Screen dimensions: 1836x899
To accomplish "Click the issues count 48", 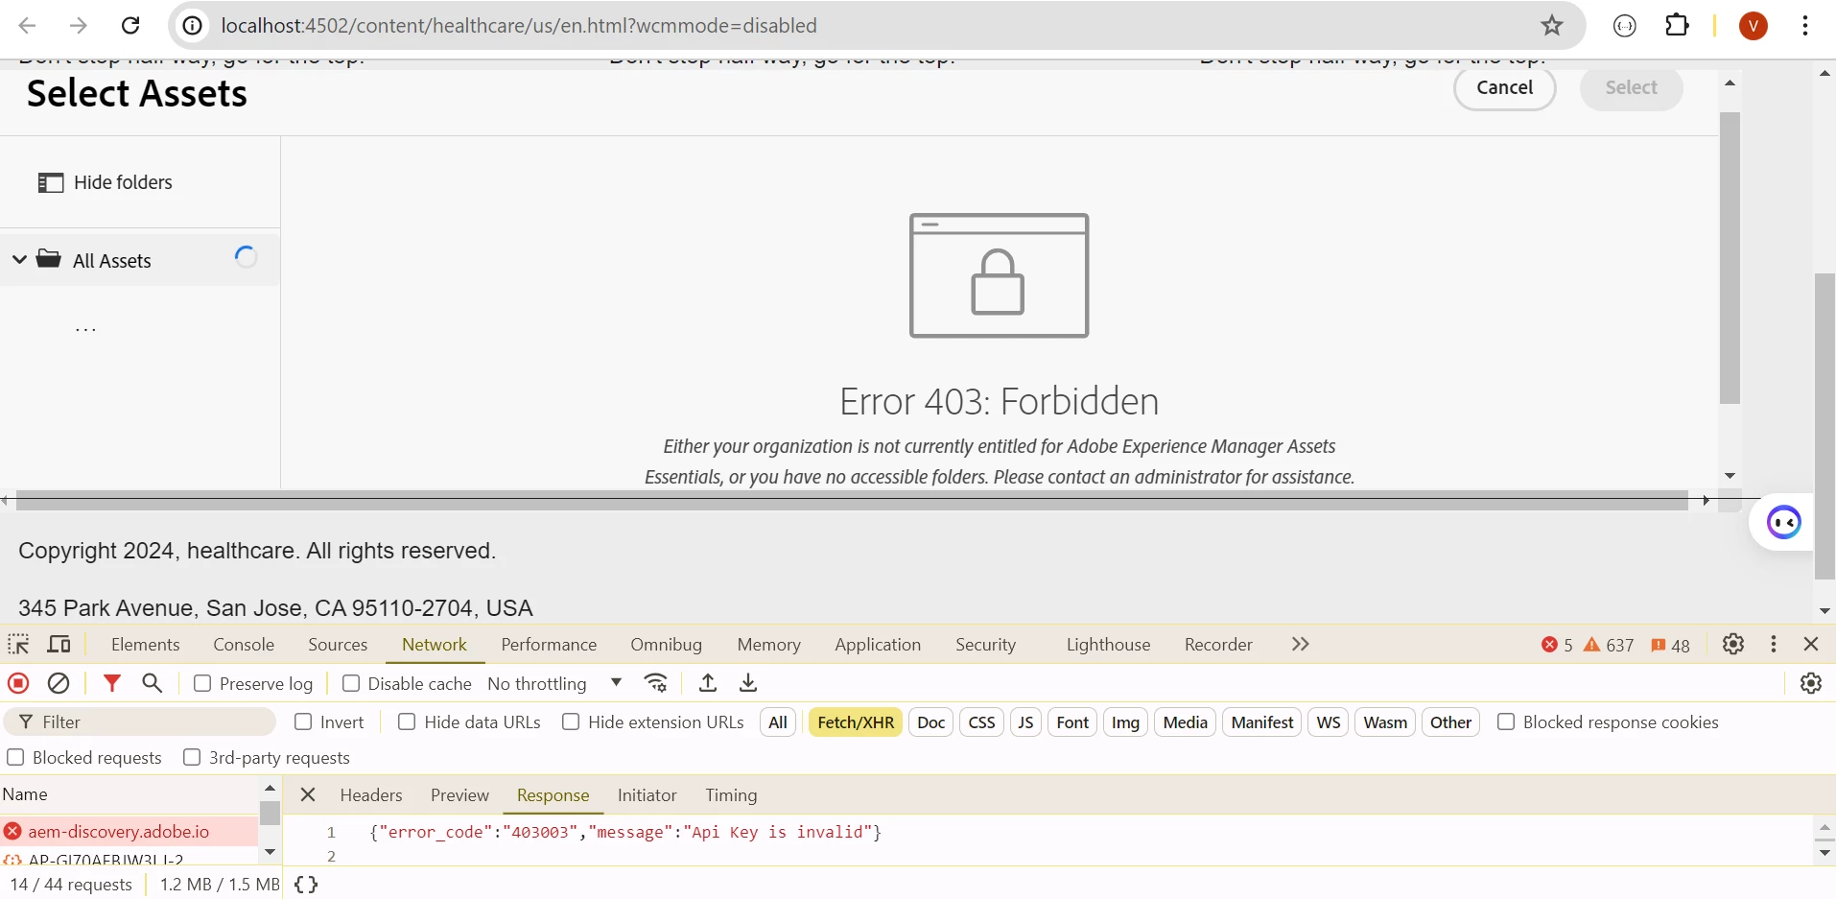I will [1670, 645].
